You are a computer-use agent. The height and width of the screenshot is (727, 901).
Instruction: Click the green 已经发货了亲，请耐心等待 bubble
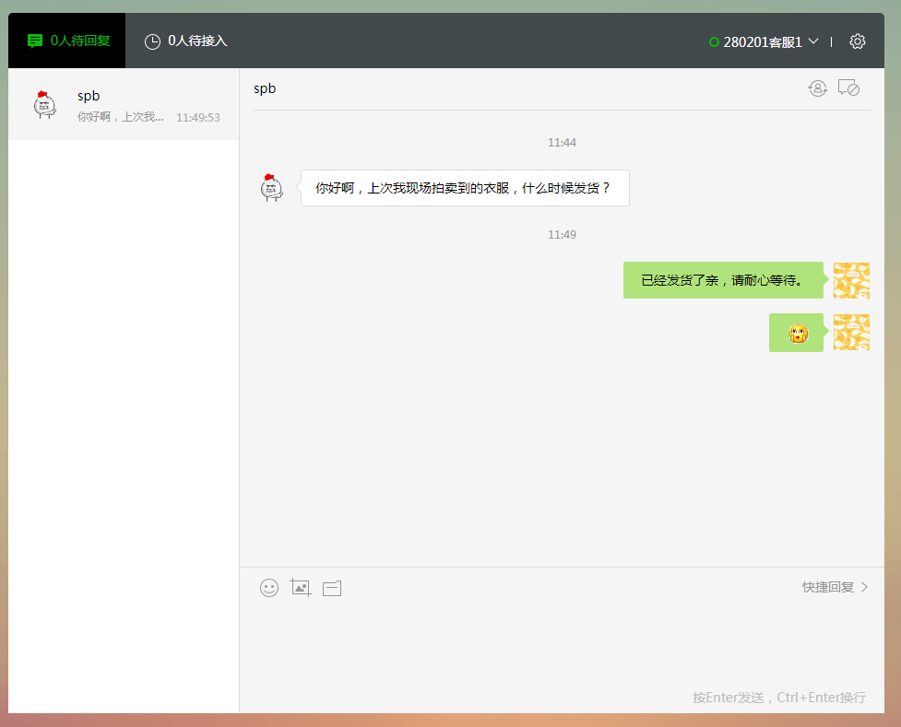click(x=723, y=280)
